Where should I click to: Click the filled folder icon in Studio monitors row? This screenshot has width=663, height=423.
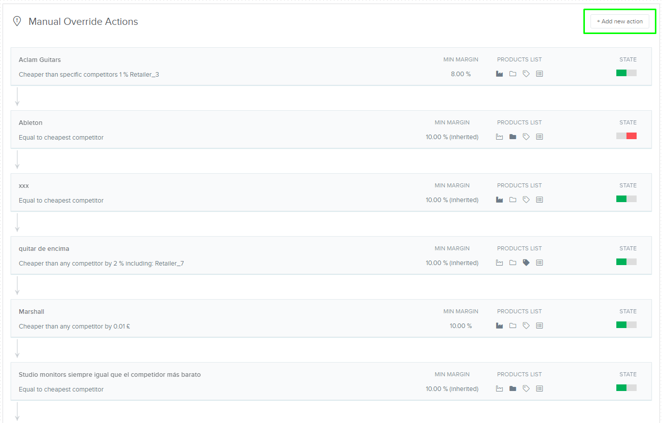[x=513, y=388]
